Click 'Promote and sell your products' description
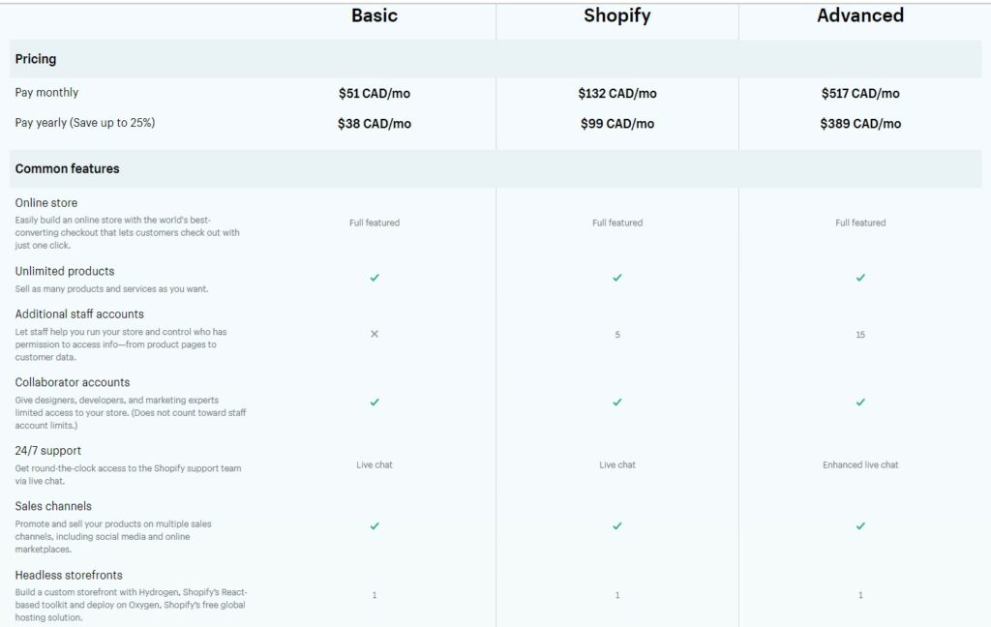Viewport: 991px width, 627px height. point(113,537)
